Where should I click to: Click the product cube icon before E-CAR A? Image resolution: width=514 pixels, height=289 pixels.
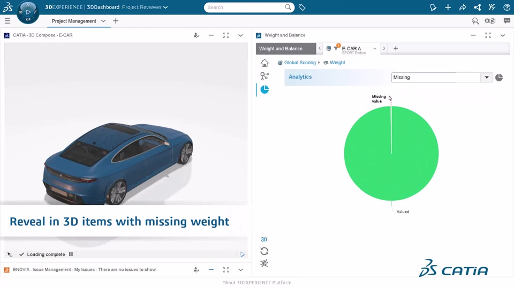[x=328, y=48]
